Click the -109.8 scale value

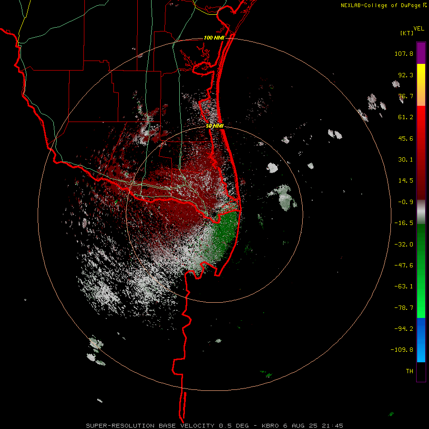coord(402,350)
